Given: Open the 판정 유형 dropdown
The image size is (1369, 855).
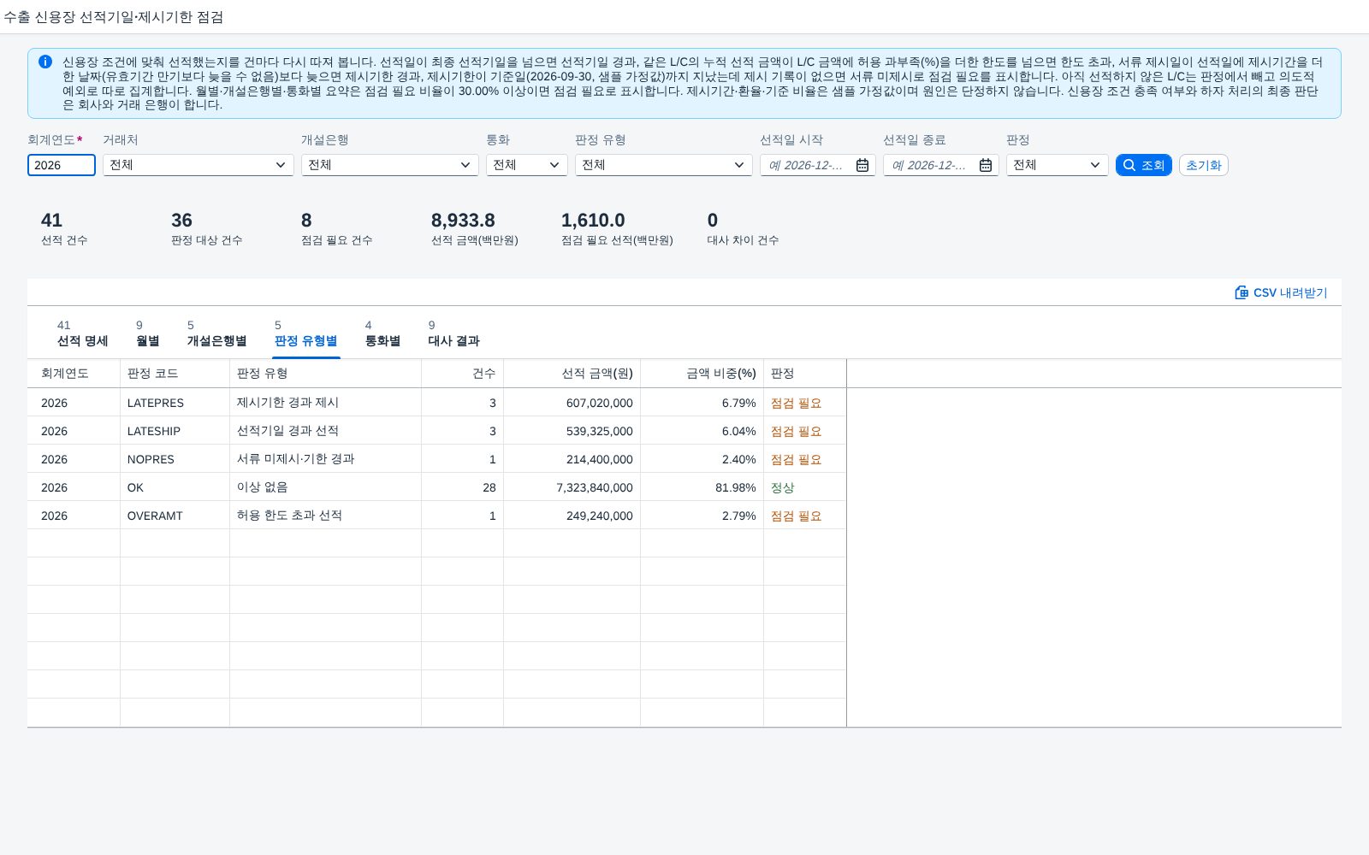Looking at the screenshot, I should coord(664,165).
